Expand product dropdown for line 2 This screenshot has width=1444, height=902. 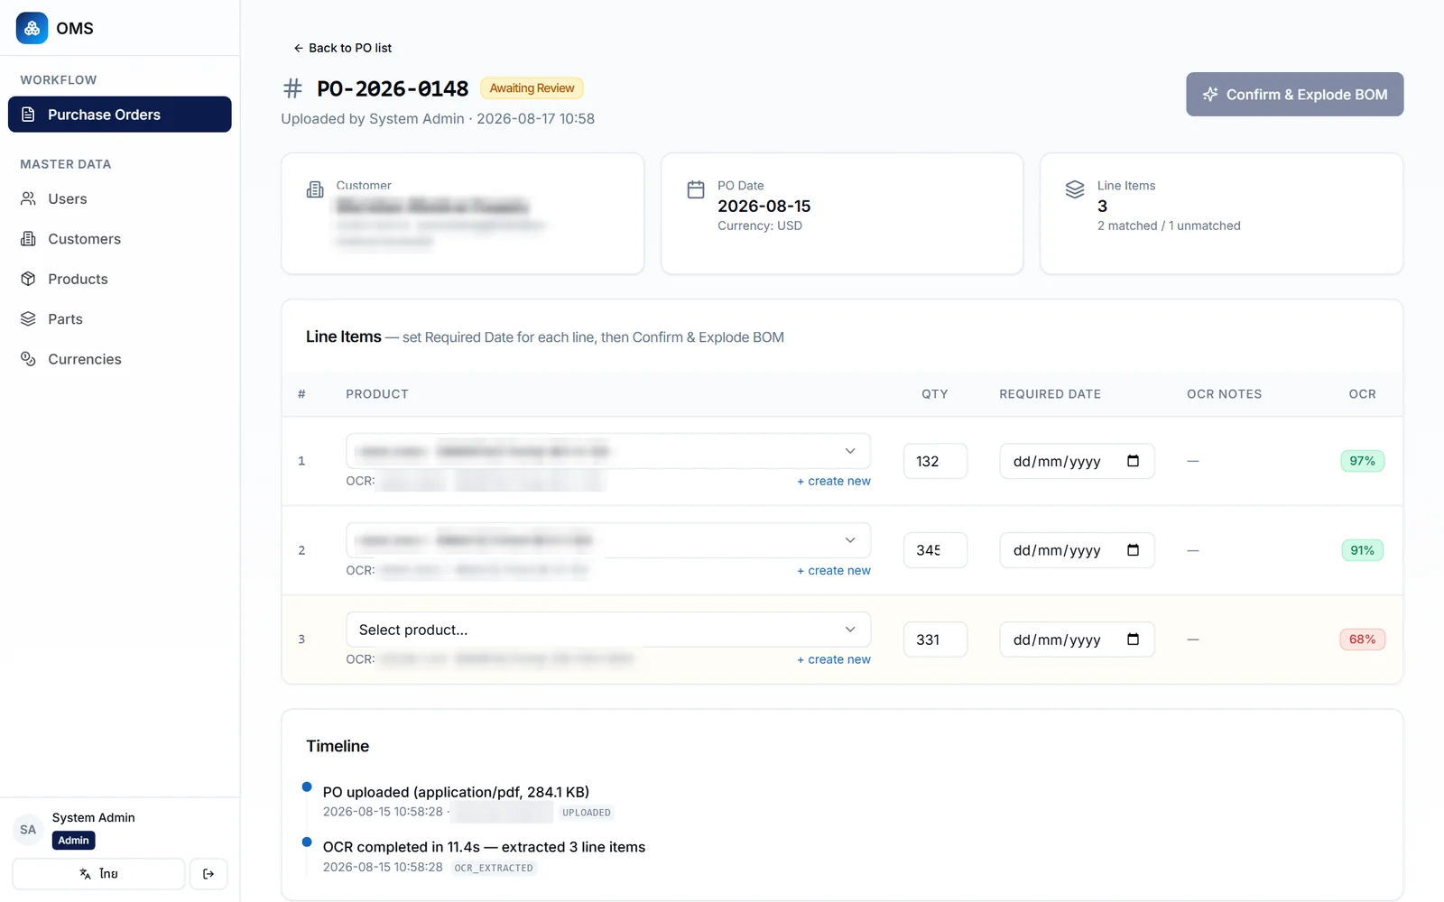tap(608, 540)
